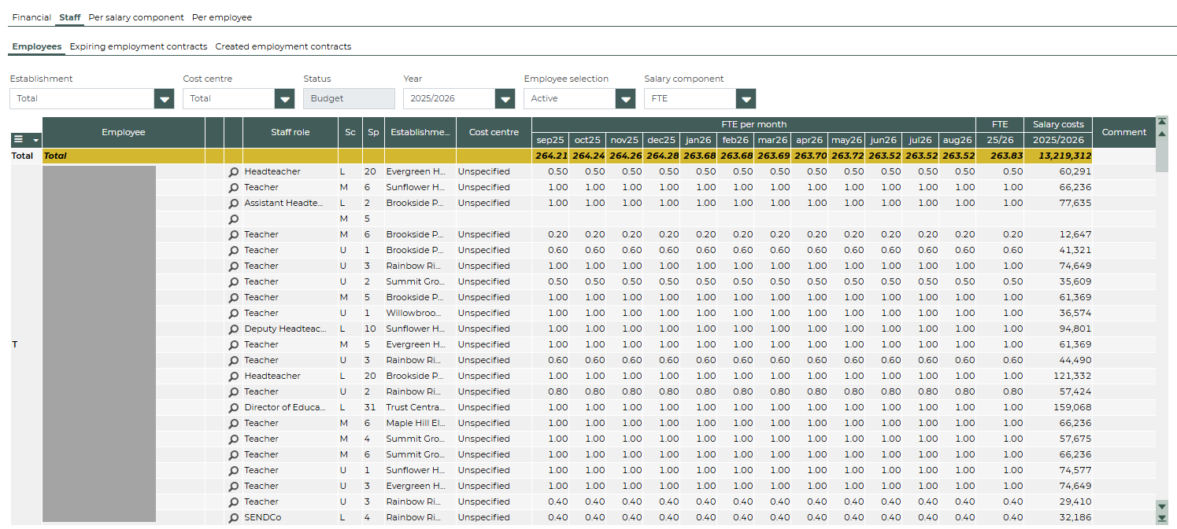
Task: Click magnifier for Director of Education row
Action: click(x=234, y=408)
